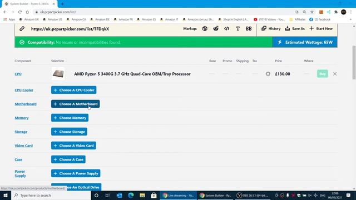Select the plain text markup icon
Screen dimensions: 356x200
click(238, 28)
